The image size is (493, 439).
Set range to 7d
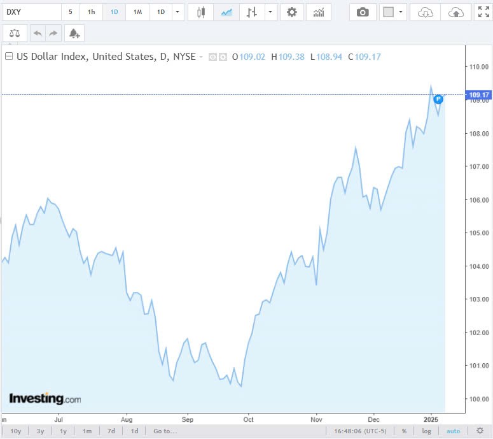[111, 431]
